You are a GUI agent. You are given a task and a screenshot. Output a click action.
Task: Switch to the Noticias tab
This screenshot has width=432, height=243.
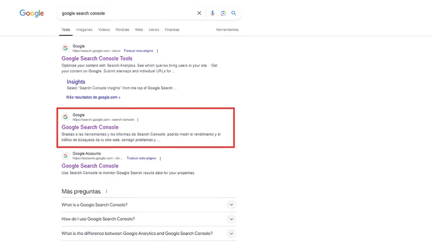tap(123, 30)
